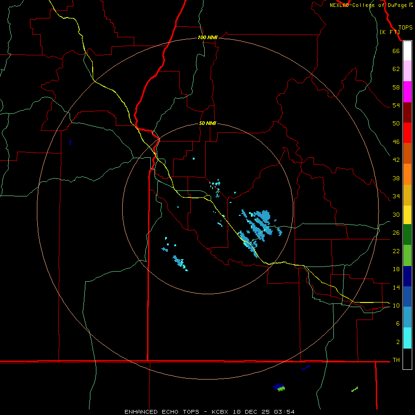
Task: Click the black TH legend swatch
Action: tap(407, 359)
